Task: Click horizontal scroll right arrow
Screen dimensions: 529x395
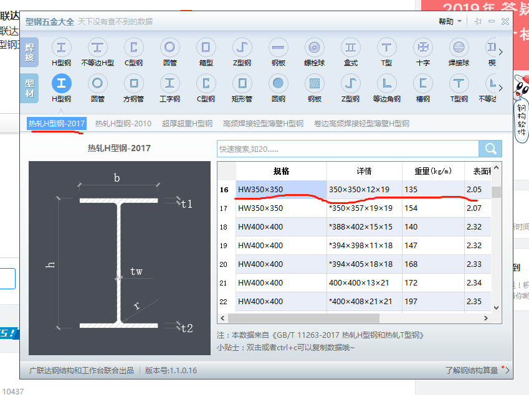Action: [x=486, y=318]
